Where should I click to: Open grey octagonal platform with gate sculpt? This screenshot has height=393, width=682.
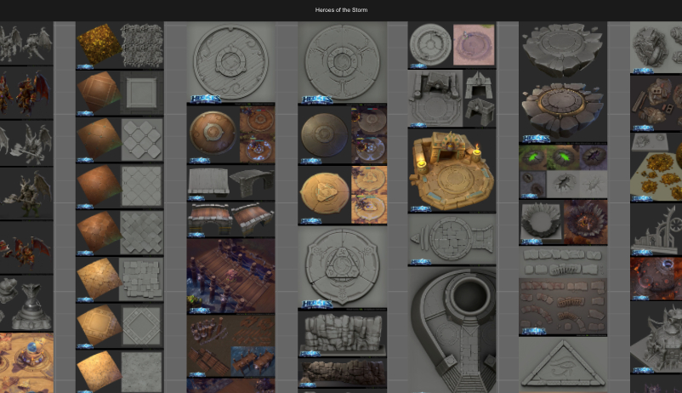click(452, 99)
